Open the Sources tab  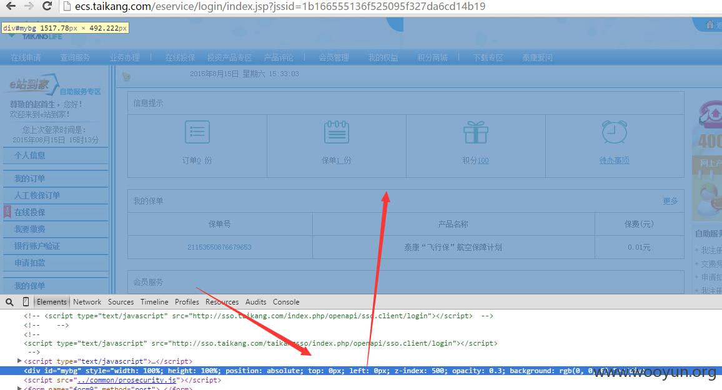tap(121, 301)
